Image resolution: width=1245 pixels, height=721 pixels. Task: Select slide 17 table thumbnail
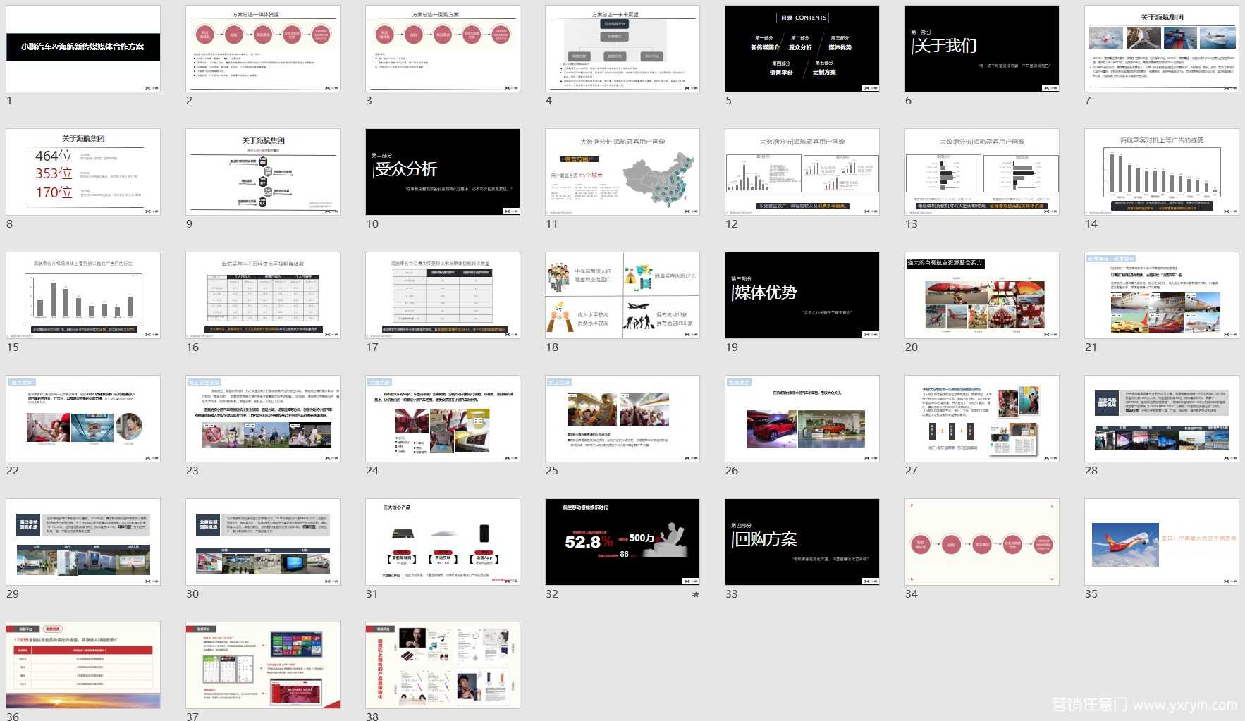443,295
